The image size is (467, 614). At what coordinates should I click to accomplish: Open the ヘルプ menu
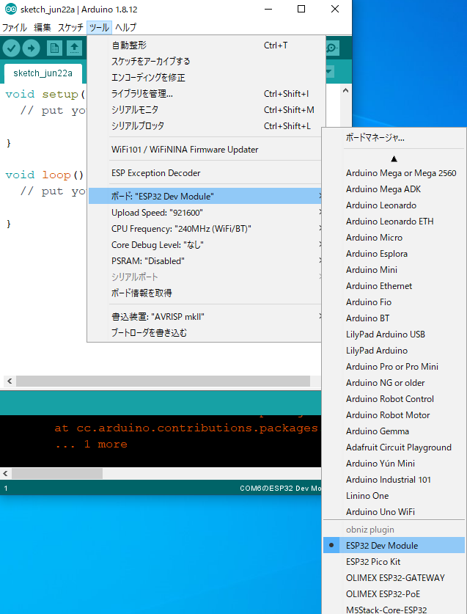[125, 28]
